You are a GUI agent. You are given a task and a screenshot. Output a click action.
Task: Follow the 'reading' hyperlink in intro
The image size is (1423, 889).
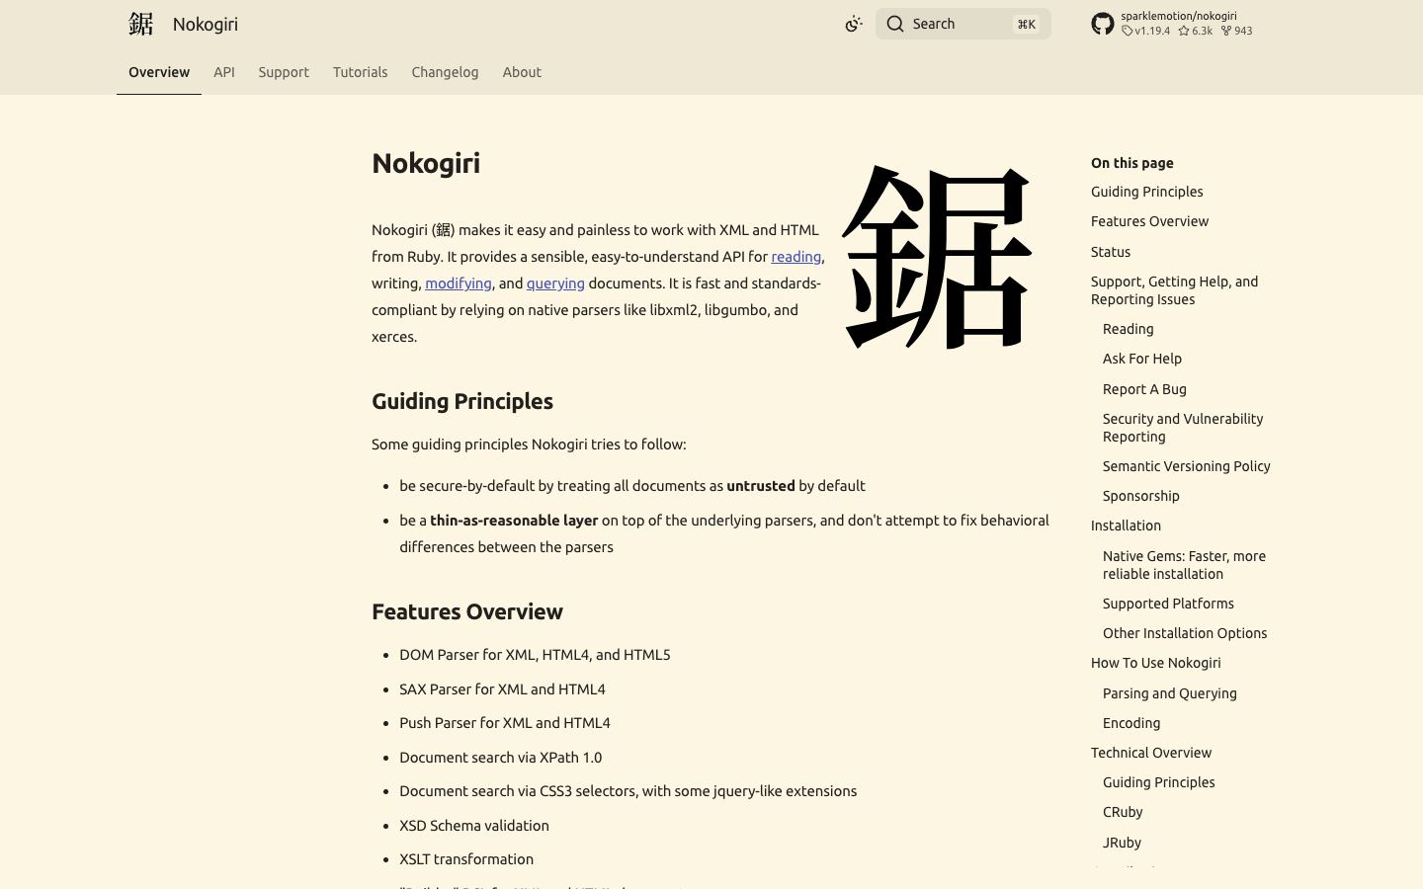(795, 257)
